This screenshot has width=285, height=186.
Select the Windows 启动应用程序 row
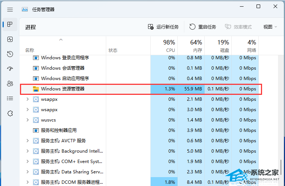click(139, 79)
